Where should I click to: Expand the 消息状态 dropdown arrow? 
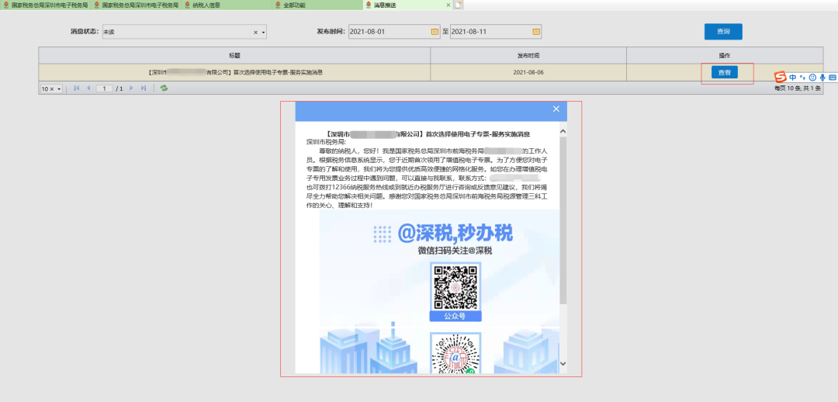coord(264,32)
